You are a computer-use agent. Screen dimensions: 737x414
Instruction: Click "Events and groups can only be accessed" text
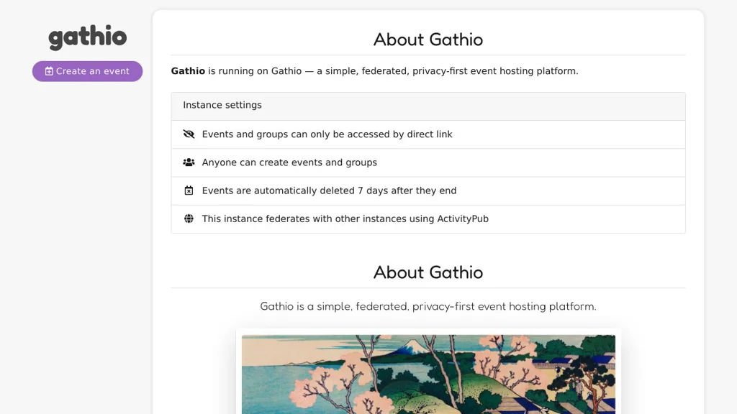pyautogui.click(x=327, y=134)
